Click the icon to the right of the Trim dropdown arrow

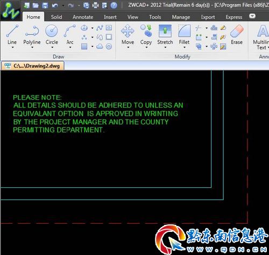(x=214, y=28)
